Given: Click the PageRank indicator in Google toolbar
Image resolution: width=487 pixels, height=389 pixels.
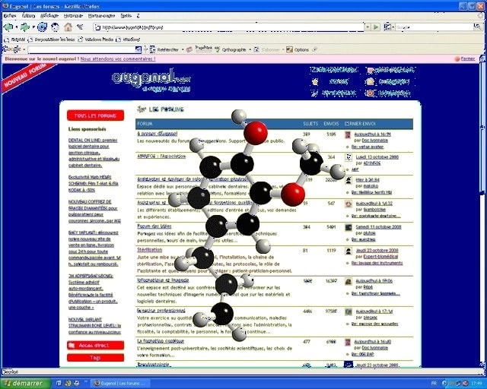Looking at the screenshot, I should (203, 49).
